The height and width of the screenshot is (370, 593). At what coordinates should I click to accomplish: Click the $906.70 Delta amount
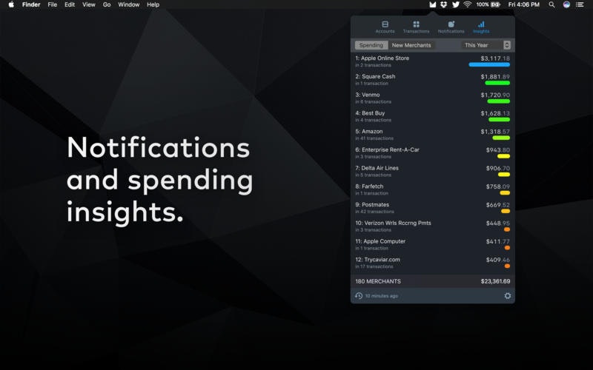[497, 168]
